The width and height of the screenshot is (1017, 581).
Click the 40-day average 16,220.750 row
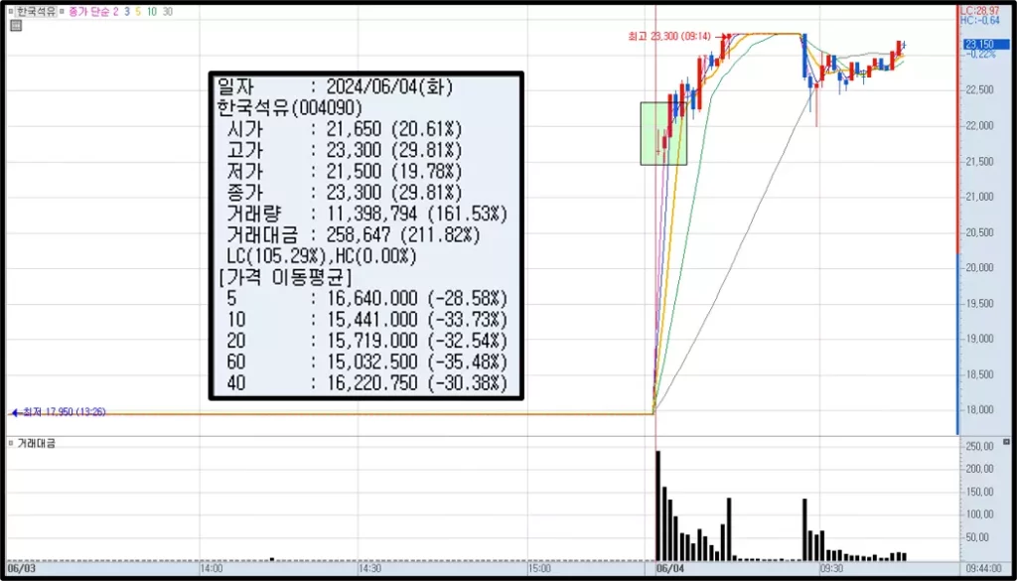pos(367,383)
